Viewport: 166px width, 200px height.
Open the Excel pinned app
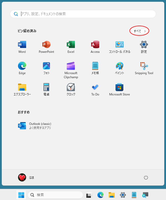(71, 47)
